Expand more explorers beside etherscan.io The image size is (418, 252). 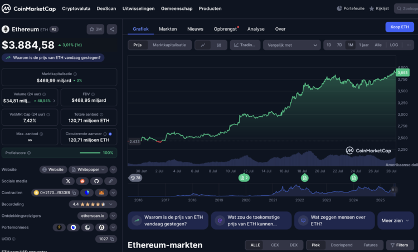[113, 216]
